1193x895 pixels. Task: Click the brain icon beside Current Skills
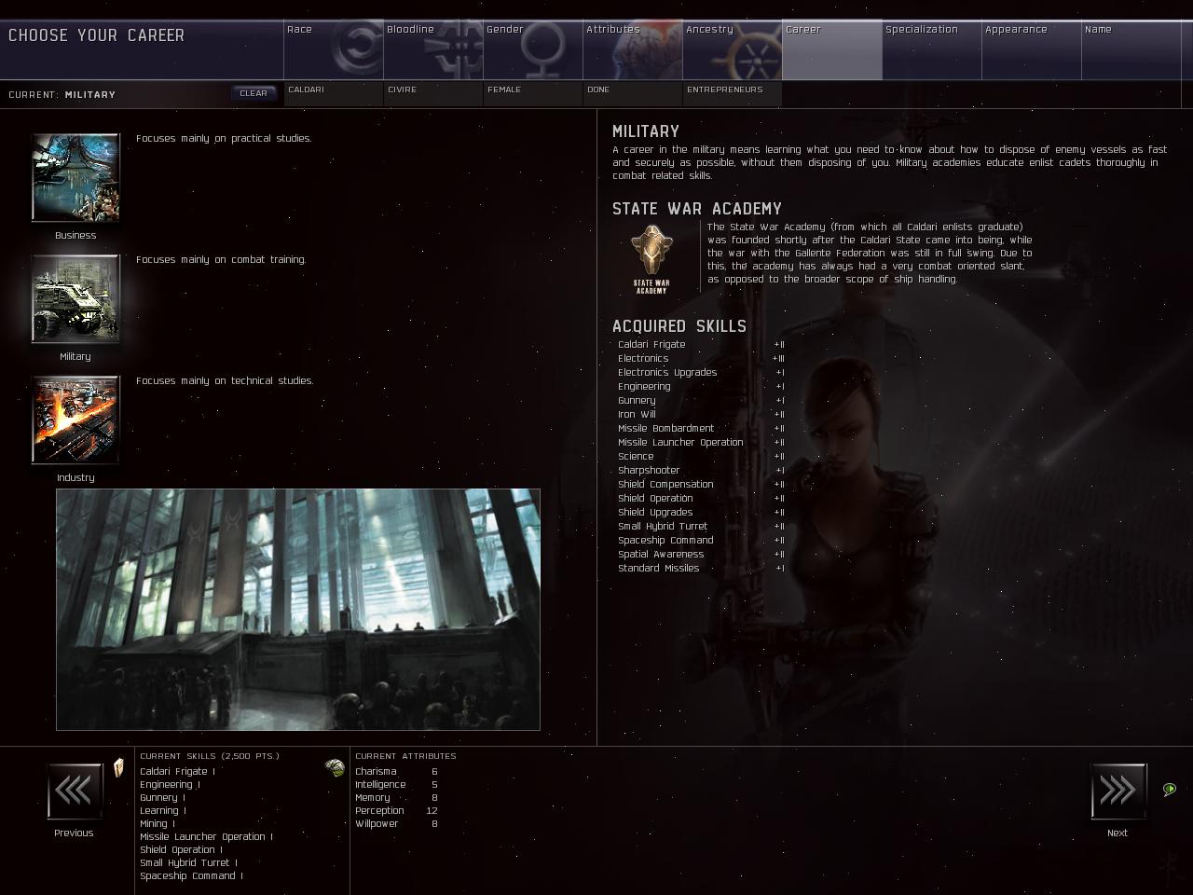(x=335, y=768)
